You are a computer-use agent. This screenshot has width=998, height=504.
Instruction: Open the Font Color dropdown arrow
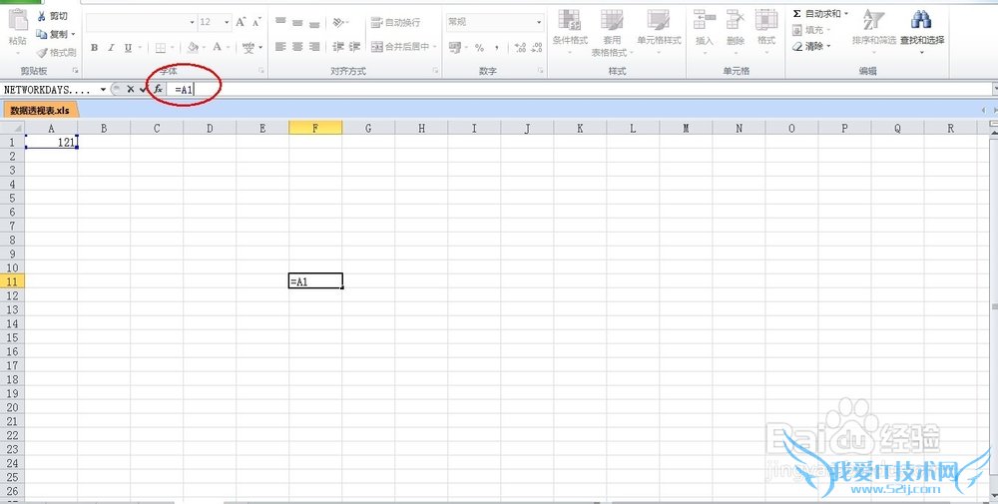[x=229, y=48]
